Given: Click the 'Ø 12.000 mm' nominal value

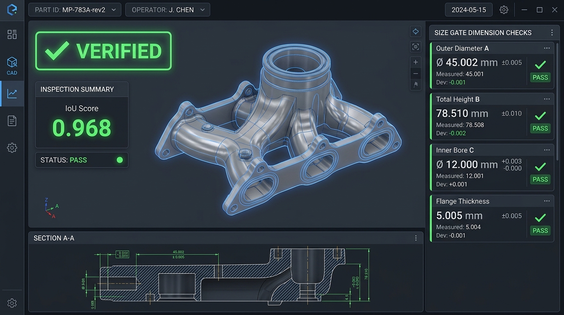Looking at the screenshot, I should pos(467,164).
